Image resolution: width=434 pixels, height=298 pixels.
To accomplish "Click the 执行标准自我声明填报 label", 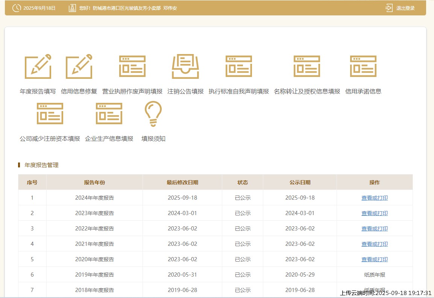I will click(238, 92).
